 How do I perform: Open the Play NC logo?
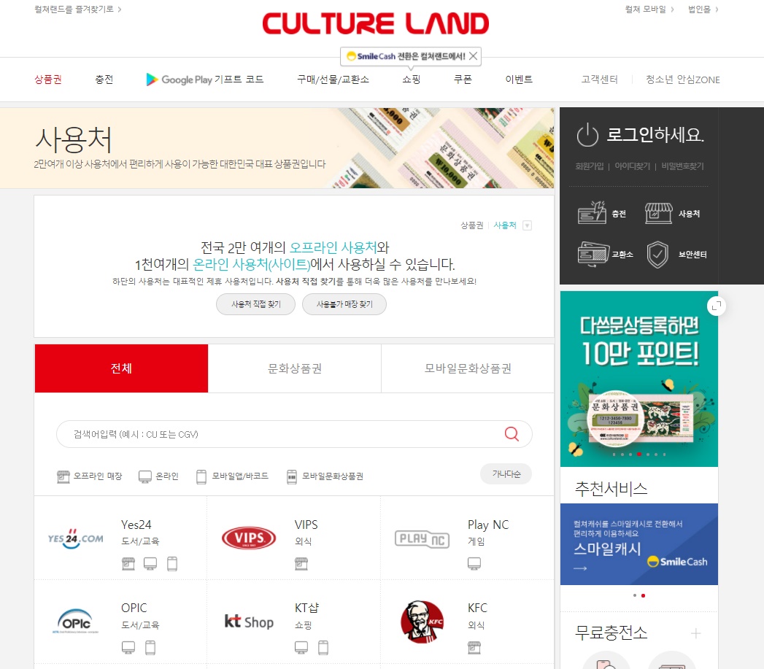coord(422,538)
